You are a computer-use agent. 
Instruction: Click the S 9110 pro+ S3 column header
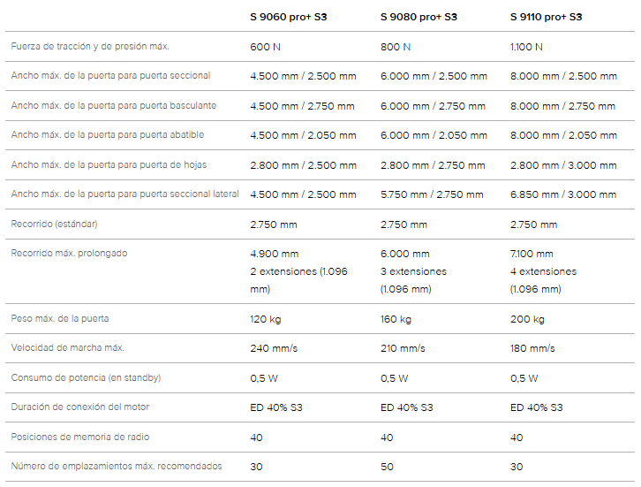point(546,17)
